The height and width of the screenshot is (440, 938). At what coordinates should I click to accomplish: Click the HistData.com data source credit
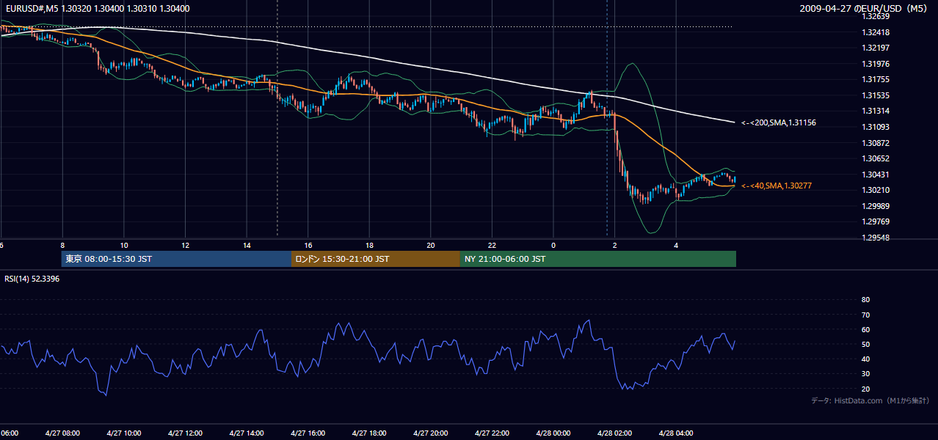click(870, 400)
